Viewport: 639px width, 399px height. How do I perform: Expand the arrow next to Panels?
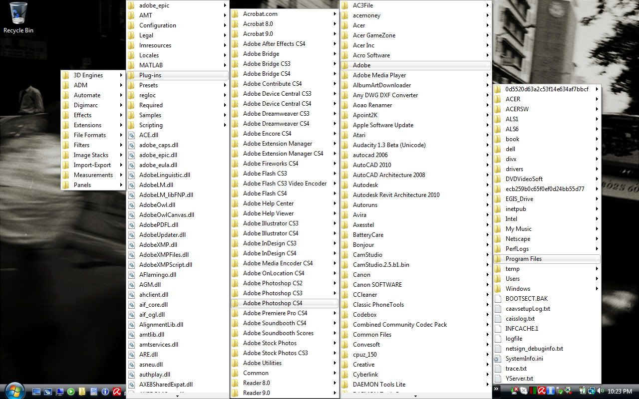pos(121,185)
